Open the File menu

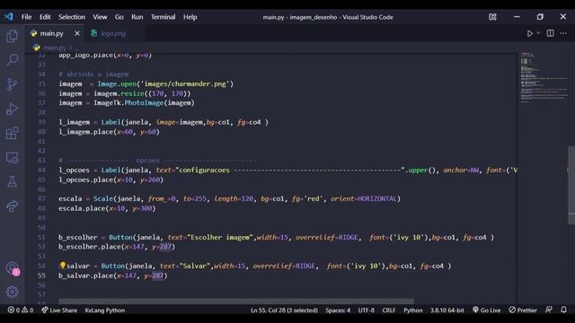[x=26, y=17]
